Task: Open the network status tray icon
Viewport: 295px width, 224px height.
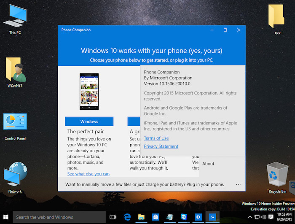Action: [257, 217]
